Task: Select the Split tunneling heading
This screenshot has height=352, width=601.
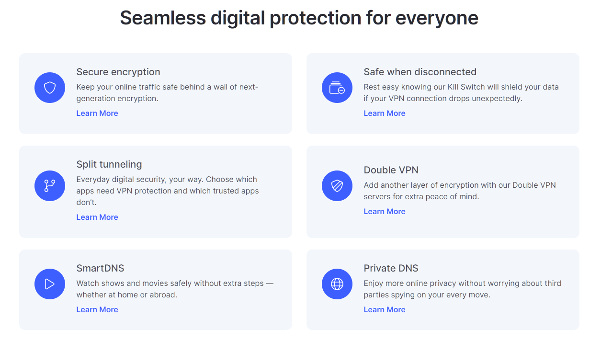Action: 109,164
